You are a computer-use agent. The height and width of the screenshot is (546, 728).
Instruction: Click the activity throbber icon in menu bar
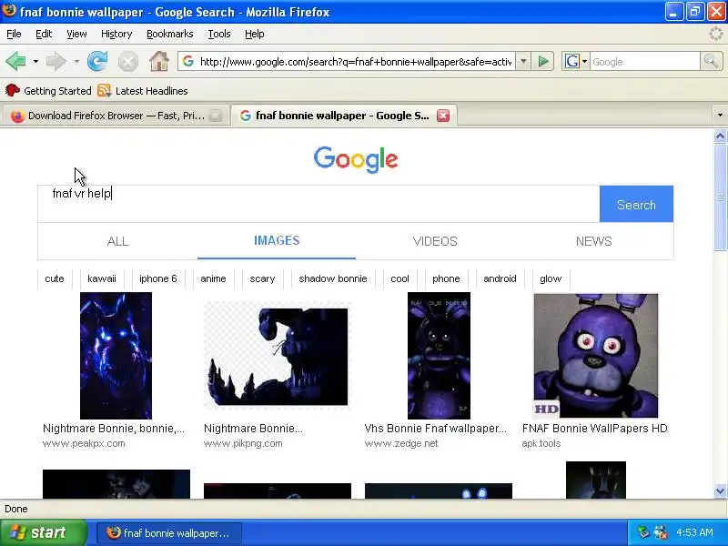[715, 34]
